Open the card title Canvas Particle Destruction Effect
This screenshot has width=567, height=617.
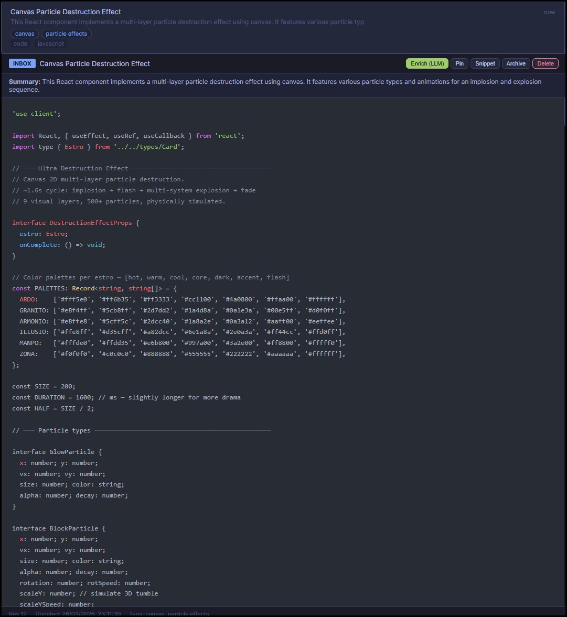94,63
